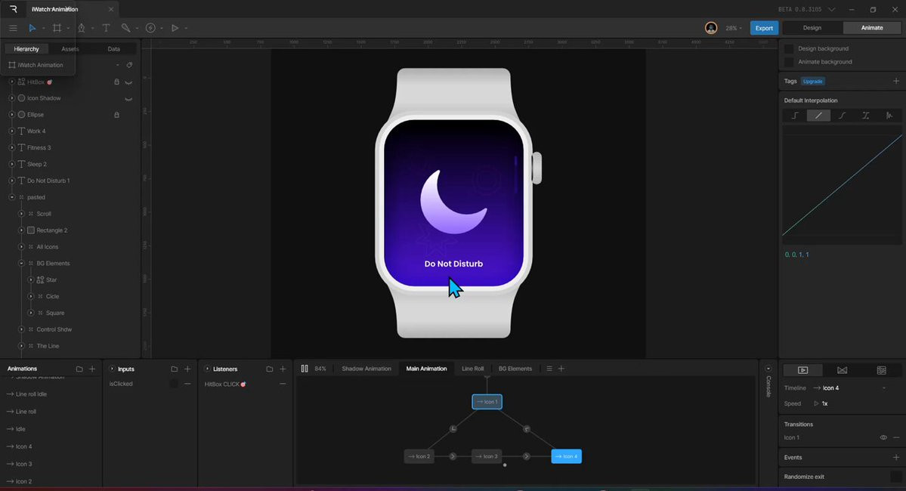Add a new input with plus
The width and height of the screenshot is (906, 491).
[187, 369]
